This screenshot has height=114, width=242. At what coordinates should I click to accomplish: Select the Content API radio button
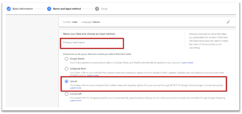(x=66, y=94)
